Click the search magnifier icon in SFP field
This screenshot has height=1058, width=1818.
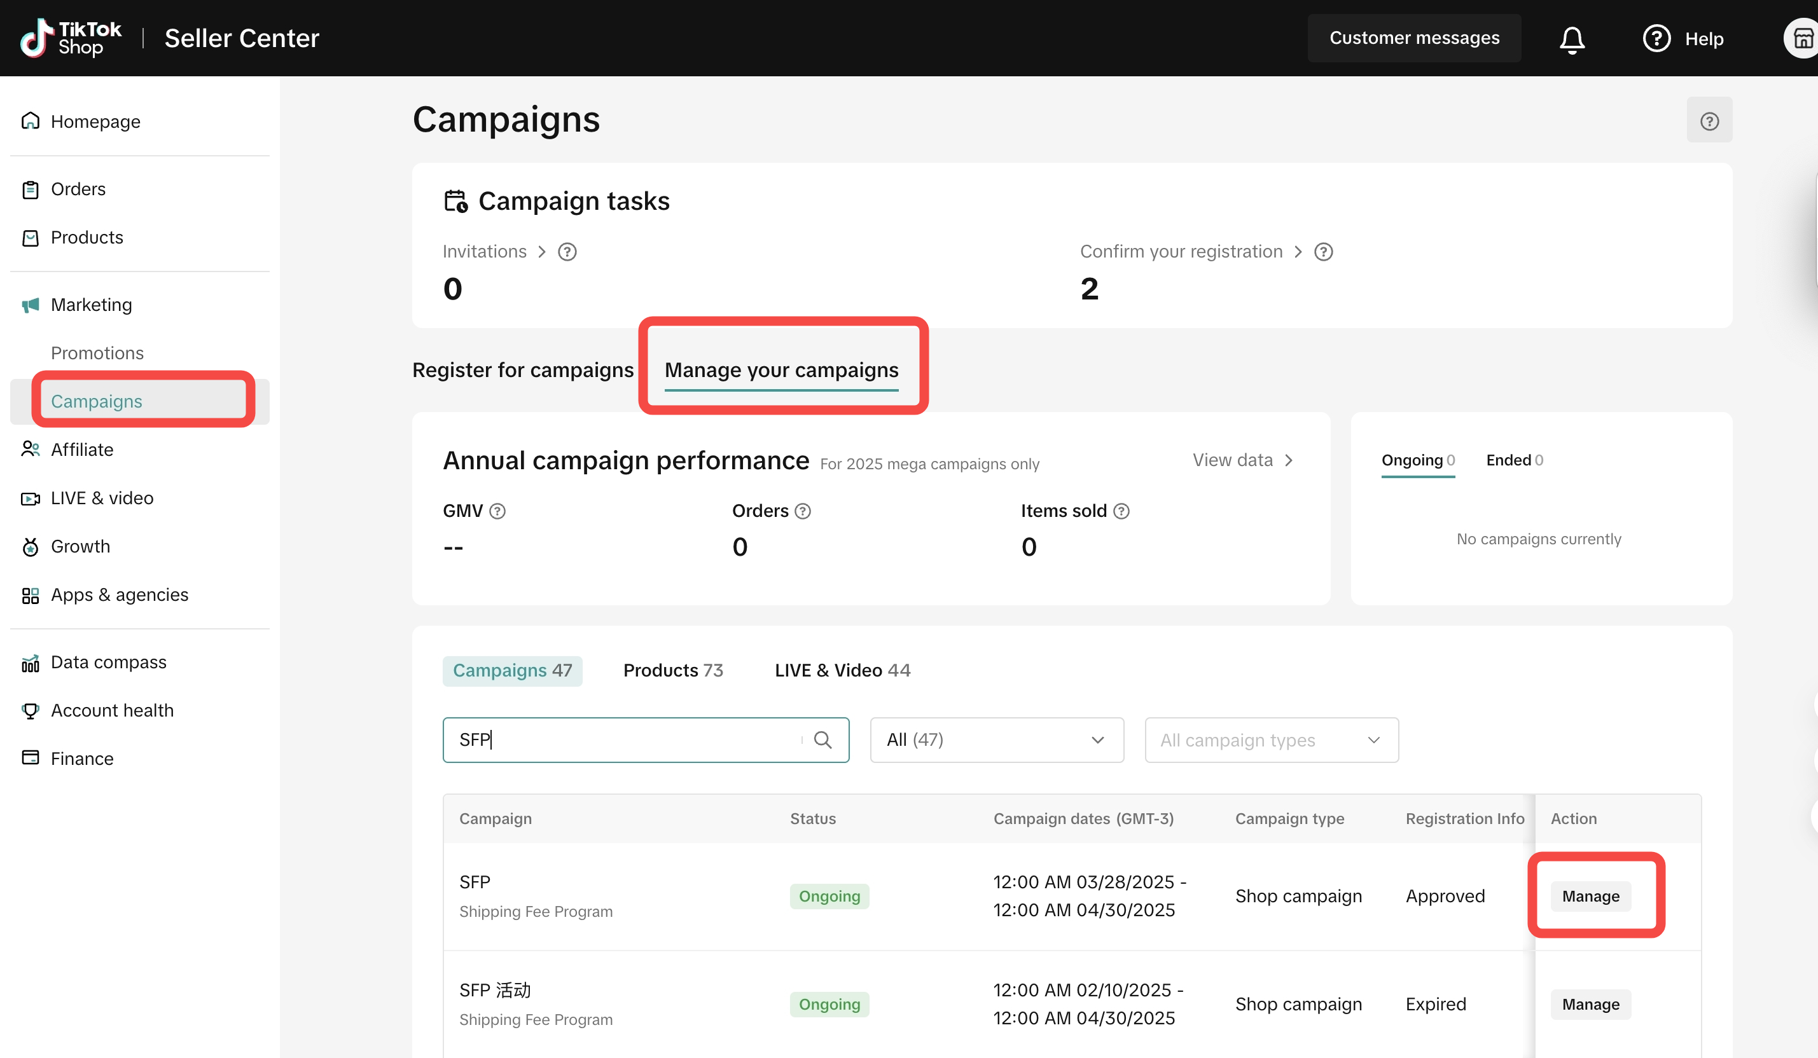click(822, 740)
